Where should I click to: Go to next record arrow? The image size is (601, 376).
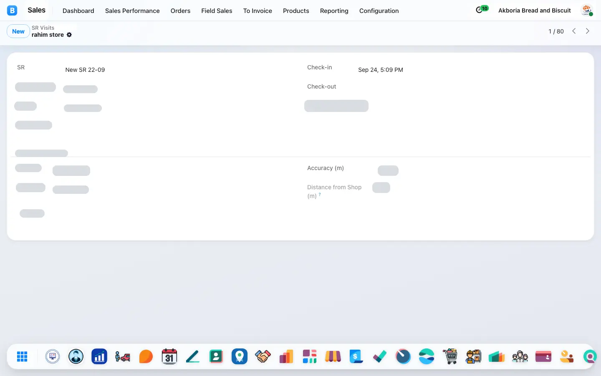point(588,31)
